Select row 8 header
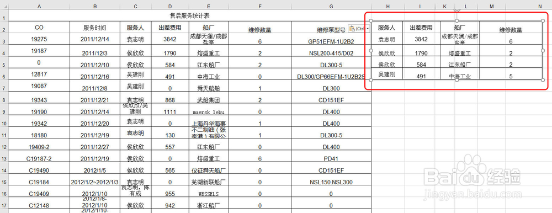The width and height of the screenshot is (552, 213). [4, 98]
